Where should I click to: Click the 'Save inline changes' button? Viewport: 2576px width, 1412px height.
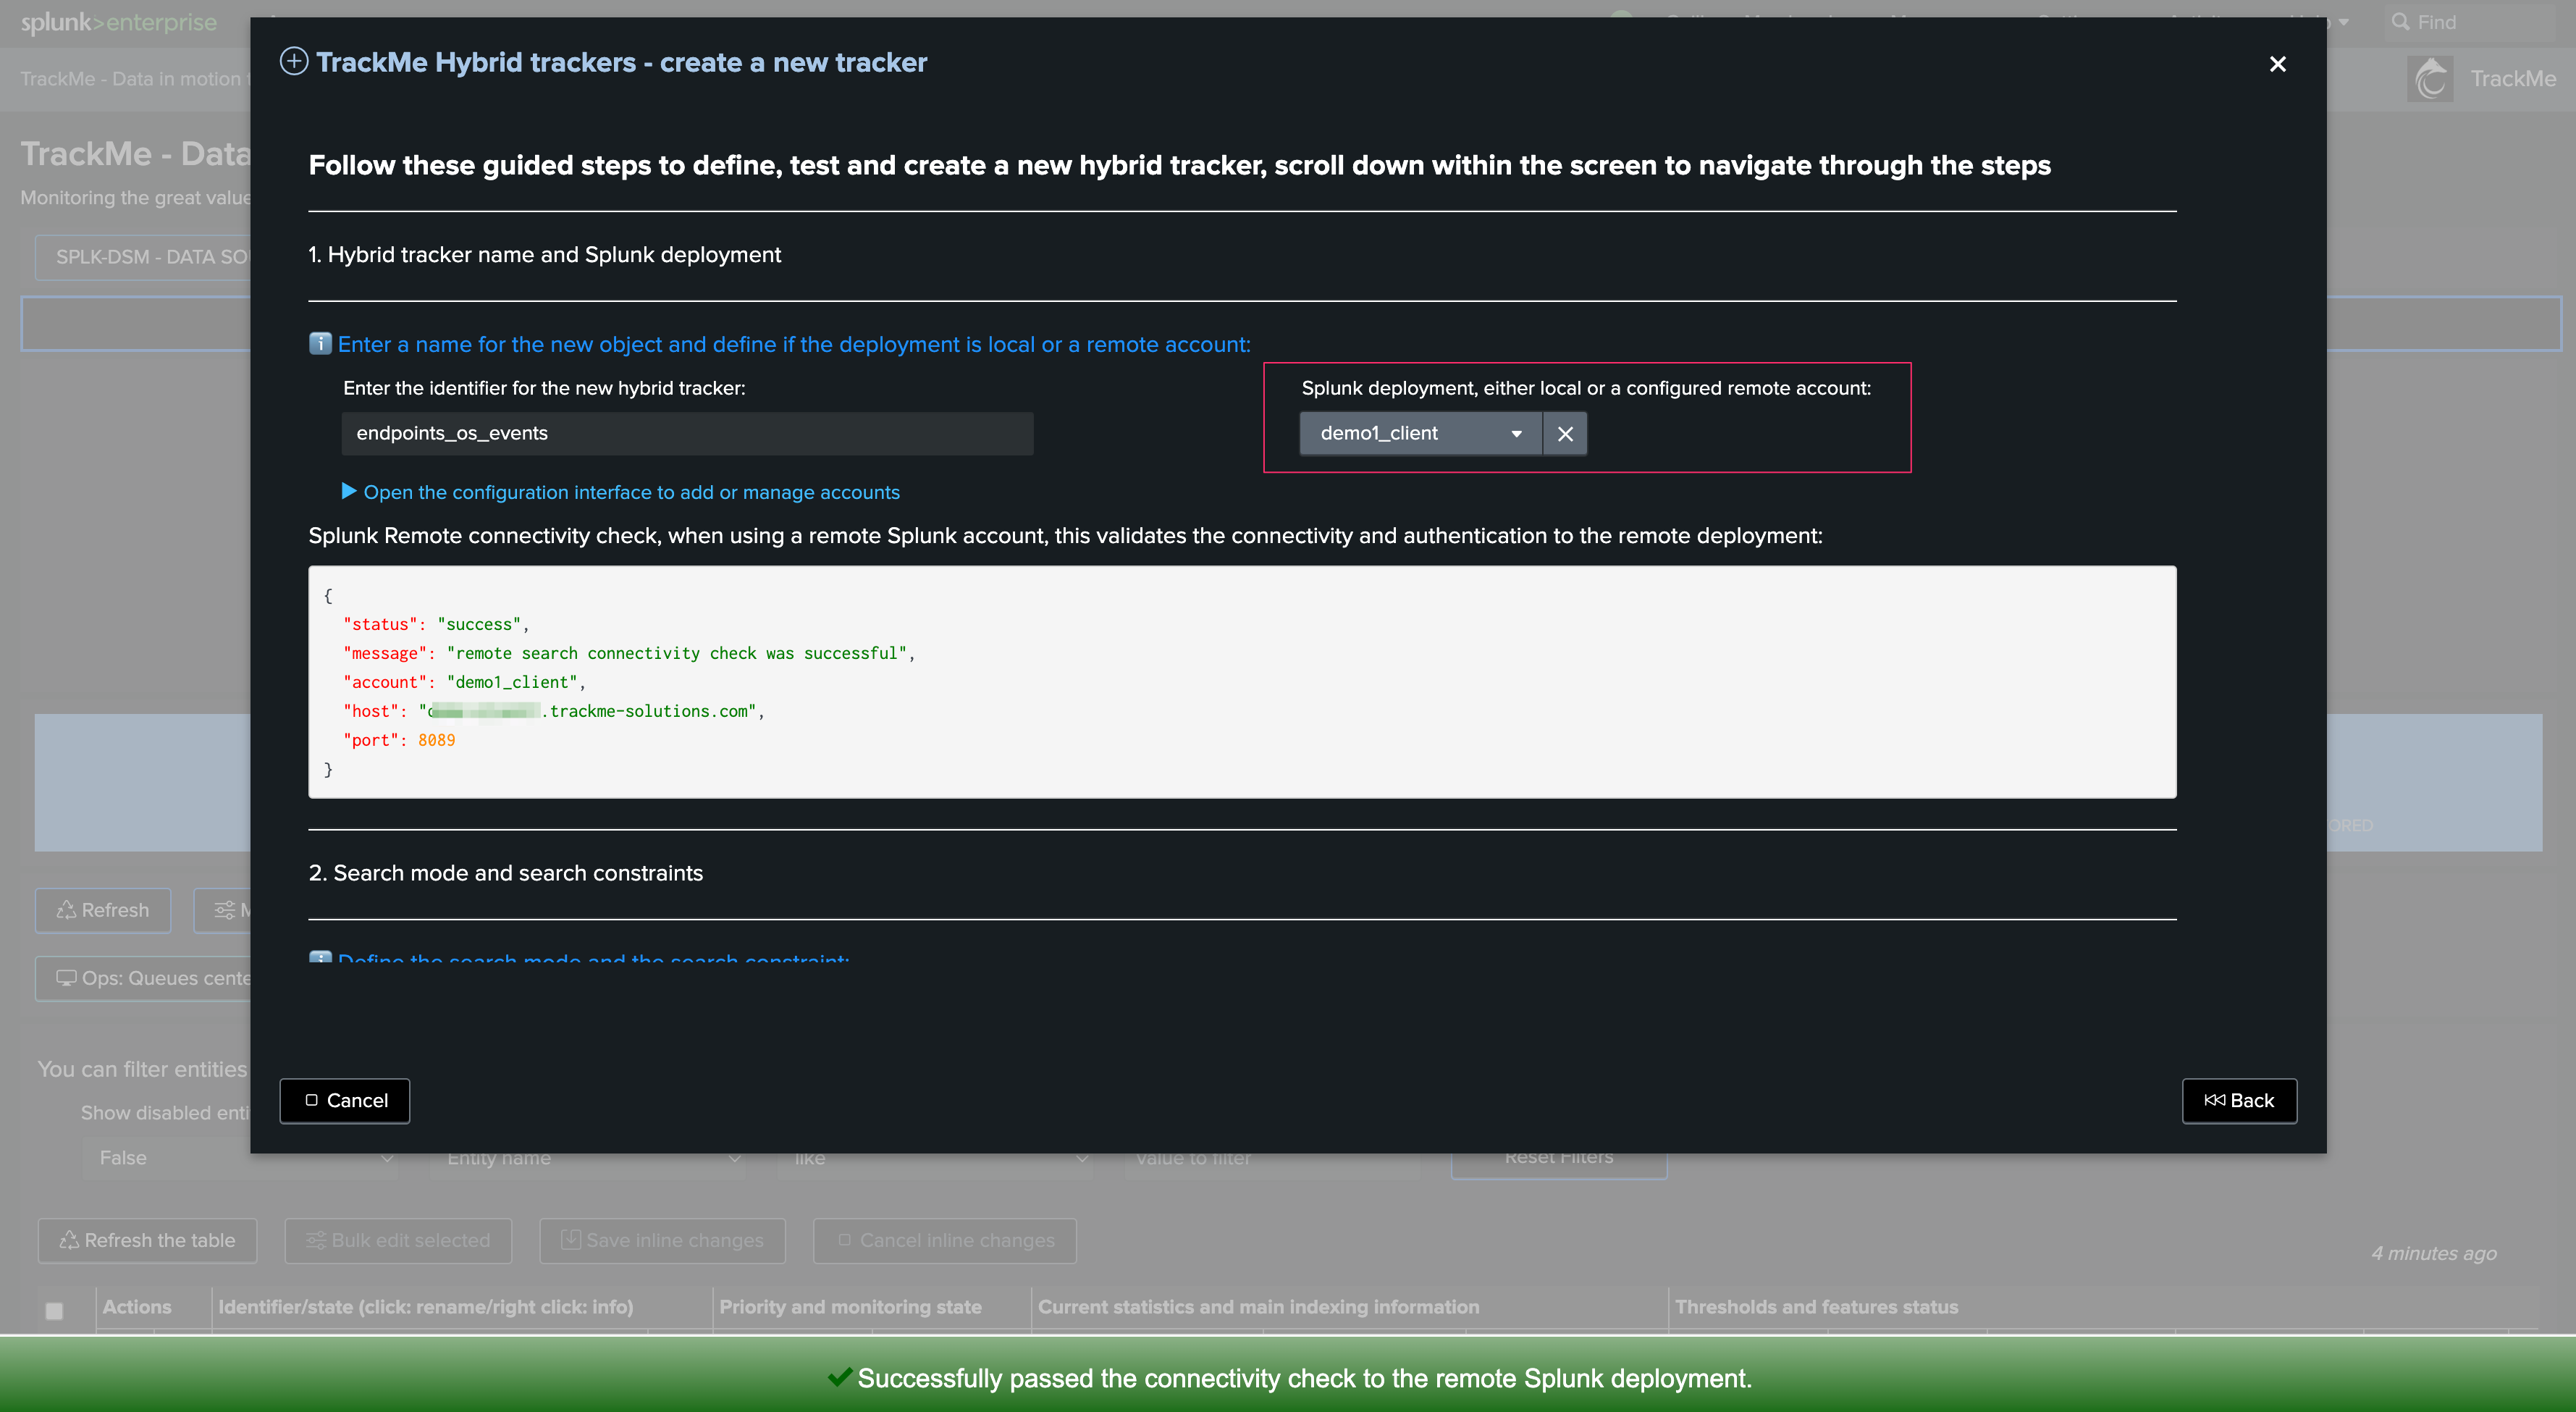pos(662,1240)
